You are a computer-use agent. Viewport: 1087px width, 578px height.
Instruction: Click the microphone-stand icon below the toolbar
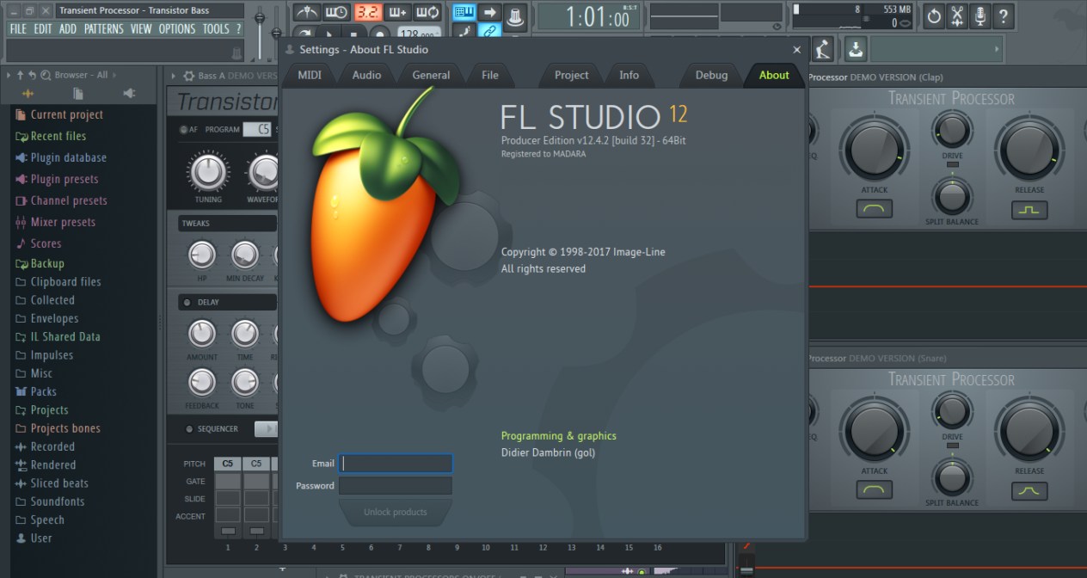click(x=824, y=48)
